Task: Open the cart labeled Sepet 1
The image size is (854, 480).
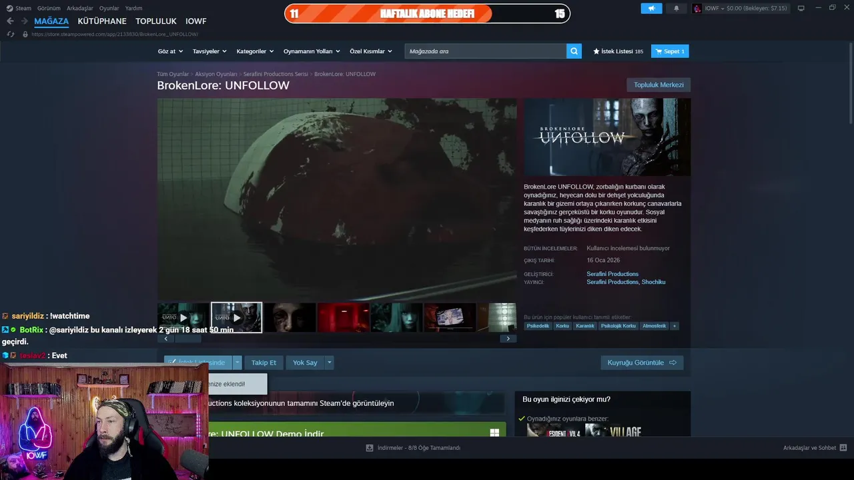Action: pyautogui.click(x=670, y=51)
